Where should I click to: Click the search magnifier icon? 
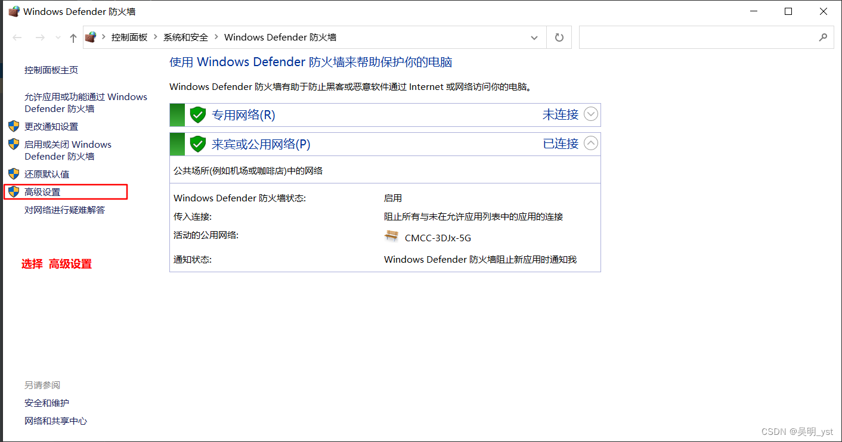823,38
